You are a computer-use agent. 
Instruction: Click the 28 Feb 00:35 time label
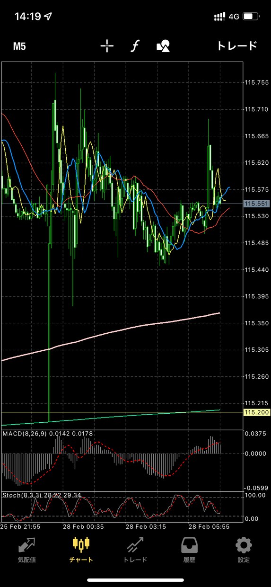click(x=84, y=526)
